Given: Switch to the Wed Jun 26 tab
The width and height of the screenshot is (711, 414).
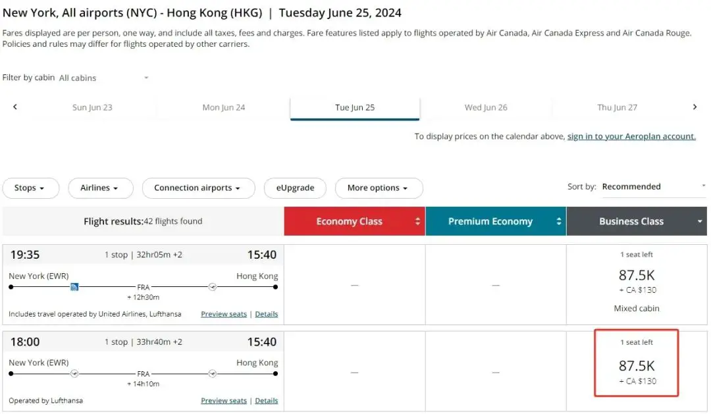Looking at the screenshot, I should (x=486, y=108).
